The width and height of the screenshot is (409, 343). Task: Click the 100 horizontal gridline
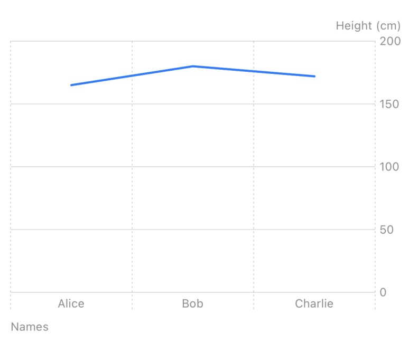click(x=193, y=167)
